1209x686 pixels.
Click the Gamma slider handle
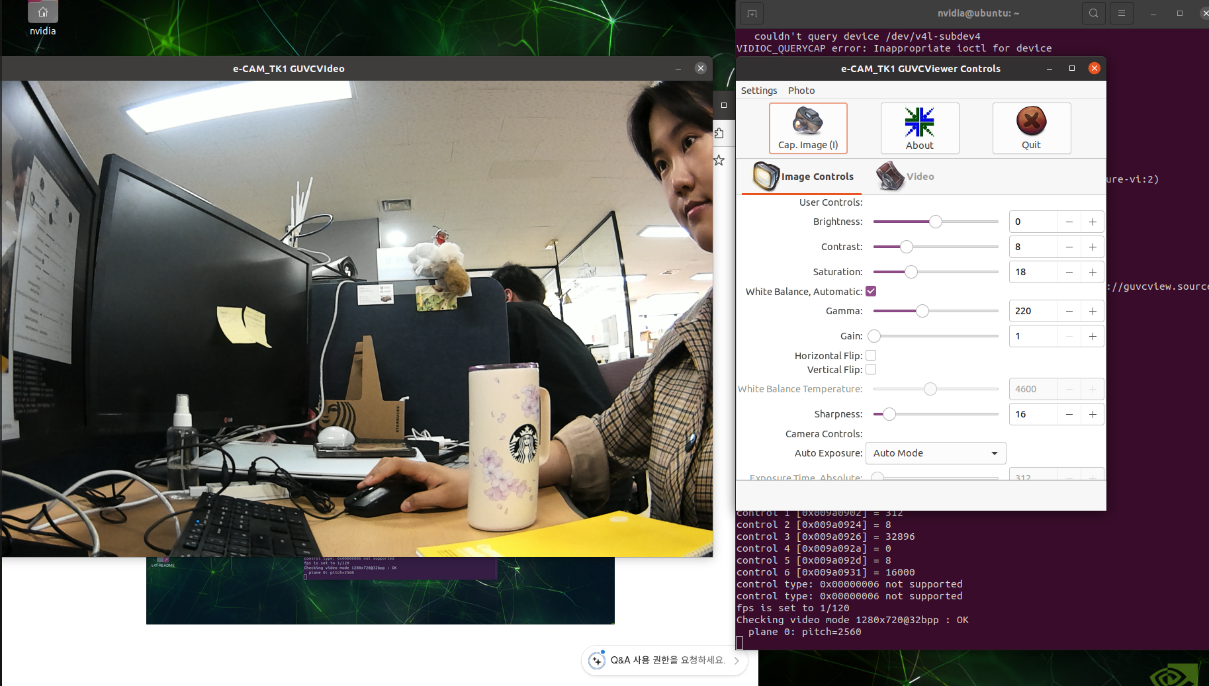[922, 311]
